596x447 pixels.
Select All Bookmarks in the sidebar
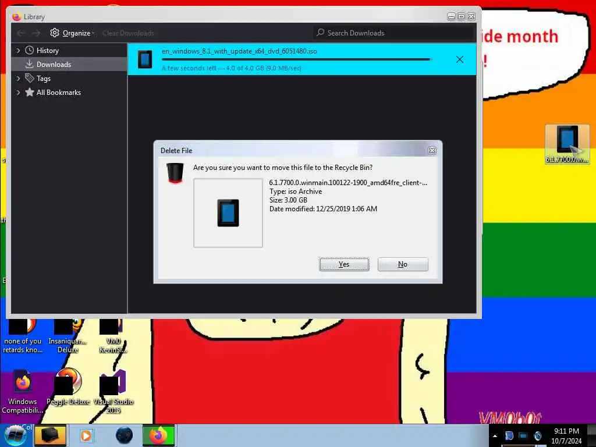pyautogui.click(x=59, y=93)
